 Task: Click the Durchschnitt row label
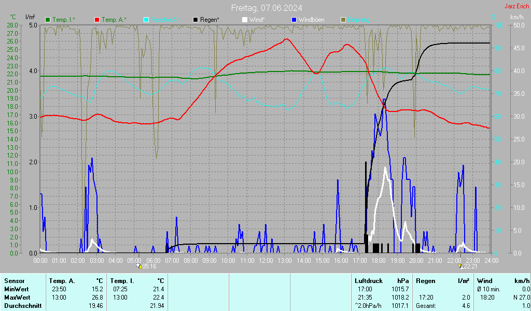click(x=21, y=306)
